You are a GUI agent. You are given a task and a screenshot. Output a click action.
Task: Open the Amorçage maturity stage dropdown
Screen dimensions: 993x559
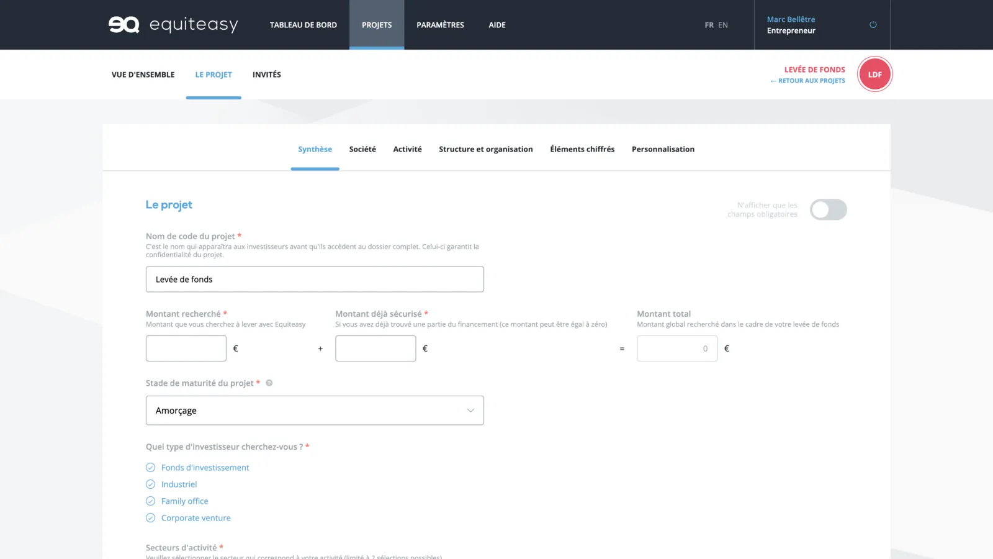[x=315, y=411]
